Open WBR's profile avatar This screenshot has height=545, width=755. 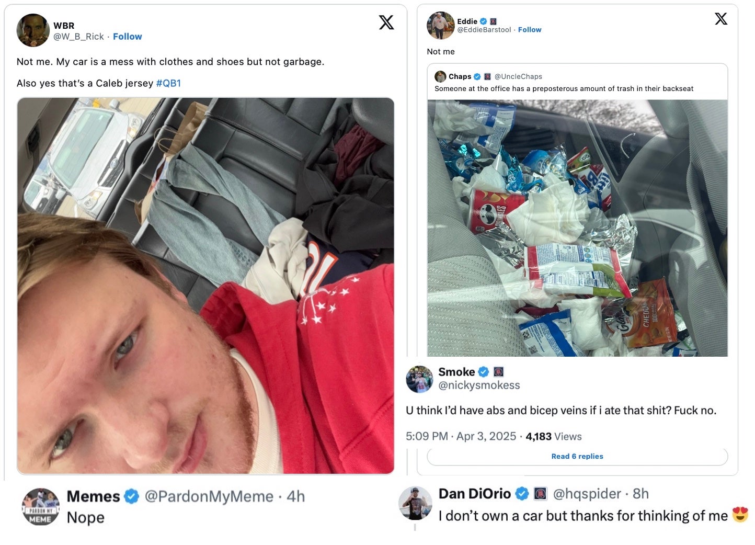33,30
